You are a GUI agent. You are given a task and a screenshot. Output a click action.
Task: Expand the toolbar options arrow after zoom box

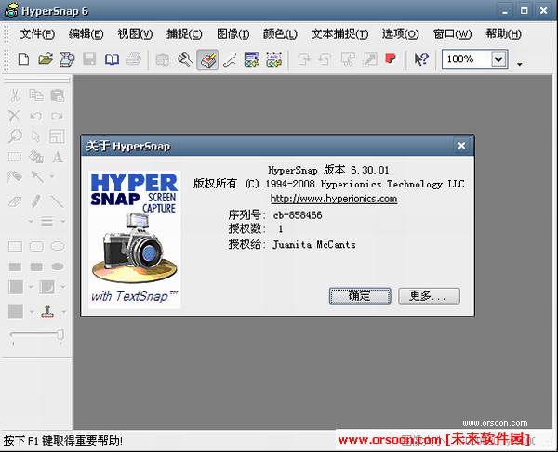pyautogui.click(x=520, y=64)
